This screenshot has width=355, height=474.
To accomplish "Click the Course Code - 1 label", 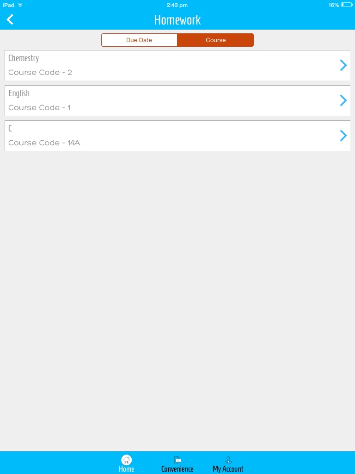I will (x=39, y=108).
